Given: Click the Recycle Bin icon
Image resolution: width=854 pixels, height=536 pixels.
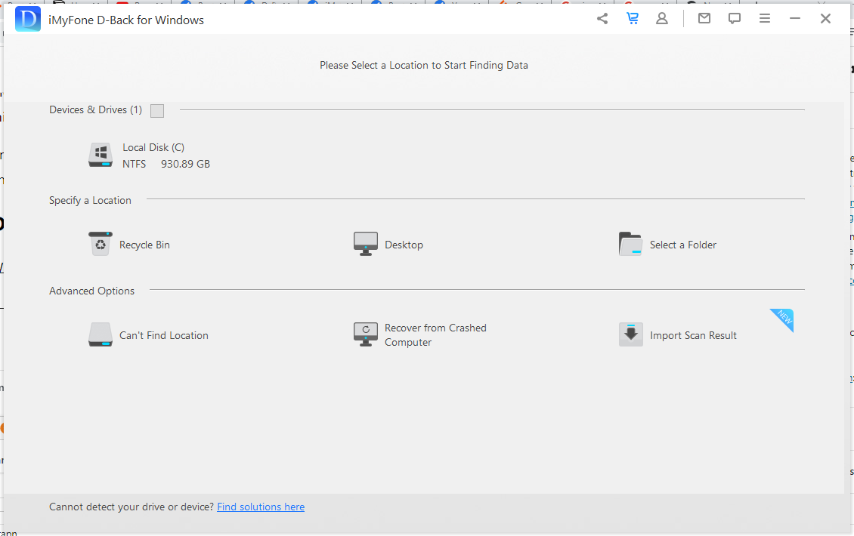Looking at the screenshot, I should click(x=101, y=245).
